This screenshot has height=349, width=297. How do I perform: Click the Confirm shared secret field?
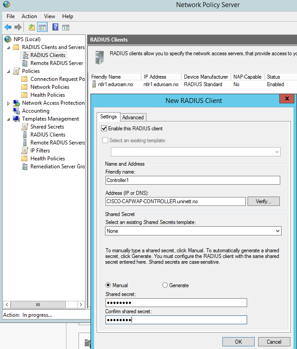[176, 320]
